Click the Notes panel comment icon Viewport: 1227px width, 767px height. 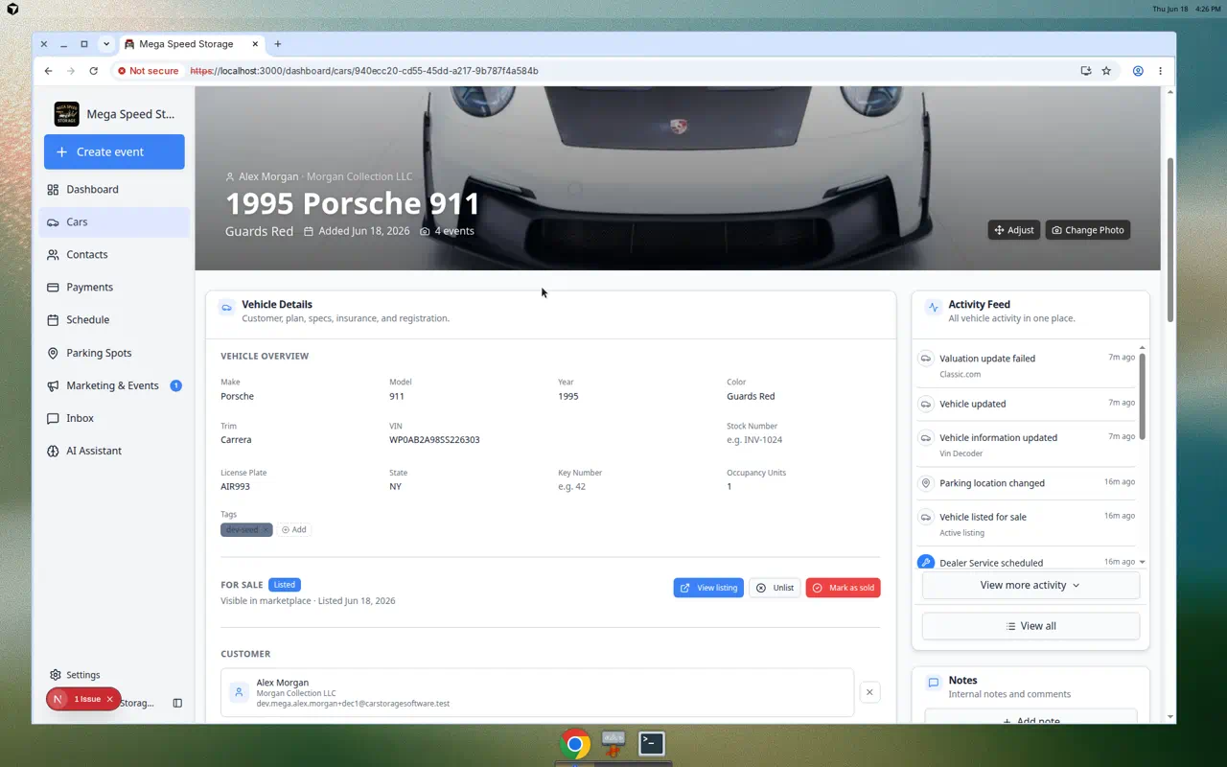coord(933,684)
